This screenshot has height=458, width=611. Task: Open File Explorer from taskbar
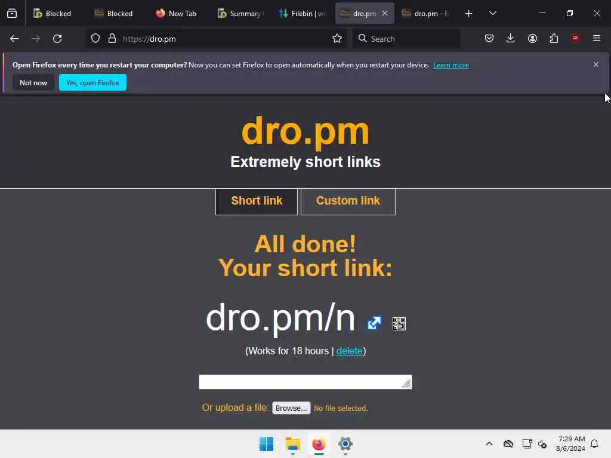click(292, 444)
